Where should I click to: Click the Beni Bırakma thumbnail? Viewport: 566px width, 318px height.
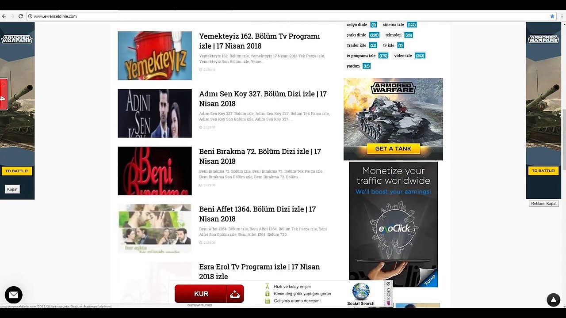tap(155, 171)
